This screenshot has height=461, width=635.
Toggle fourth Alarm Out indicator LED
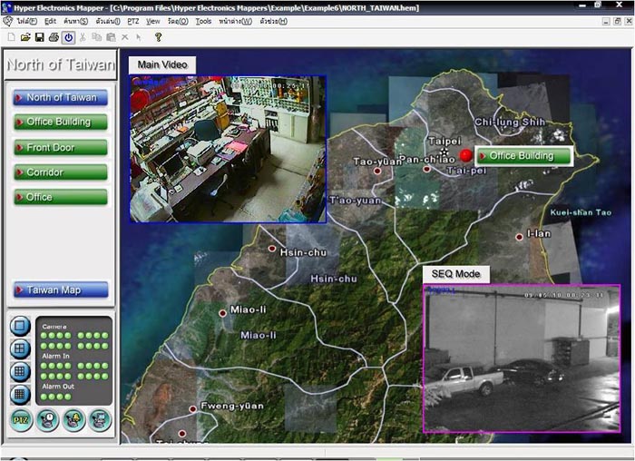pos(68,397)
